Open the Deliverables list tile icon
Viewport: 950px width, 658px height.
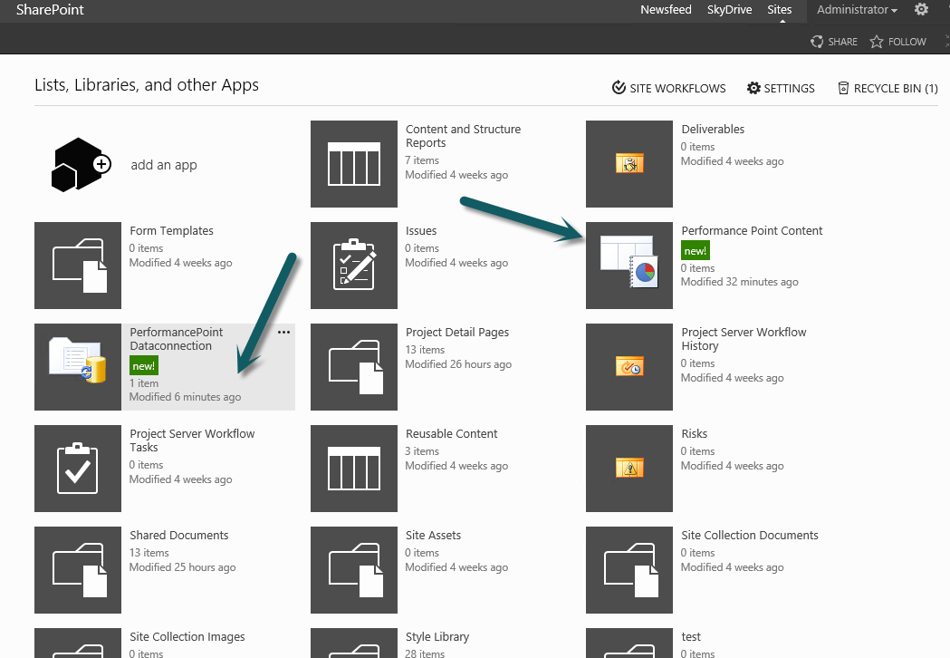629,164
